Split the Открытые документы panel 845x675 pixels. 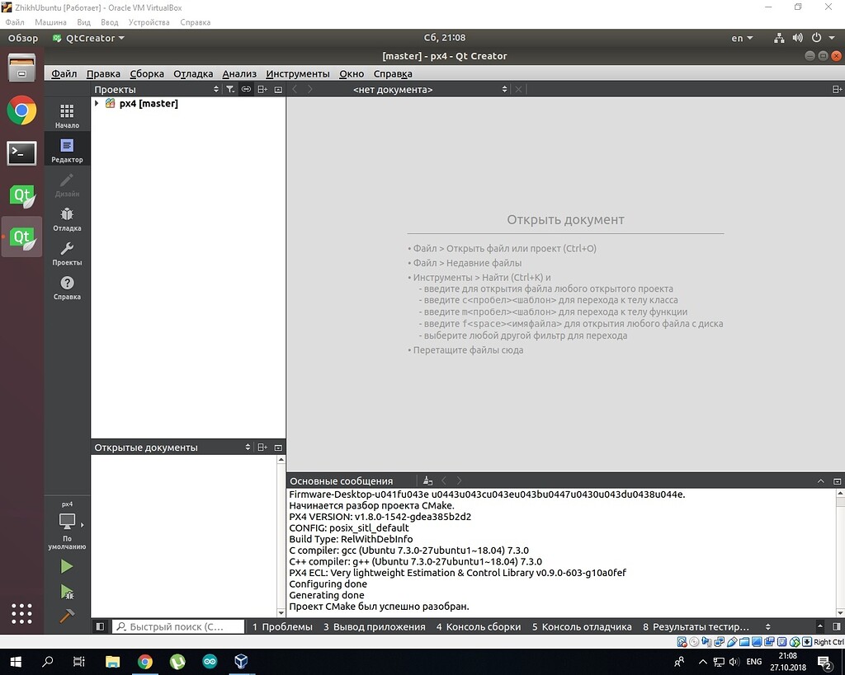pyautogui.click(x=262, y=448)
